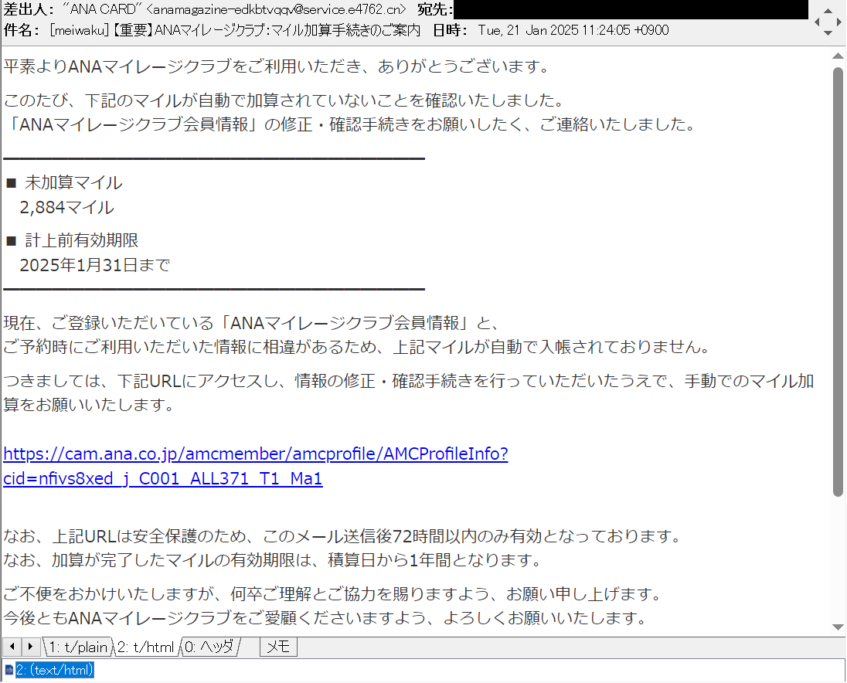Click the message scrollbar down arrow
Screen dimensions: 847x683
click(838, 627)
